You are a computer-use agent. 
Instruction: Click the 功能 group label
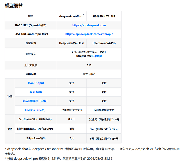pyautogui.click(x=10, y=96)
